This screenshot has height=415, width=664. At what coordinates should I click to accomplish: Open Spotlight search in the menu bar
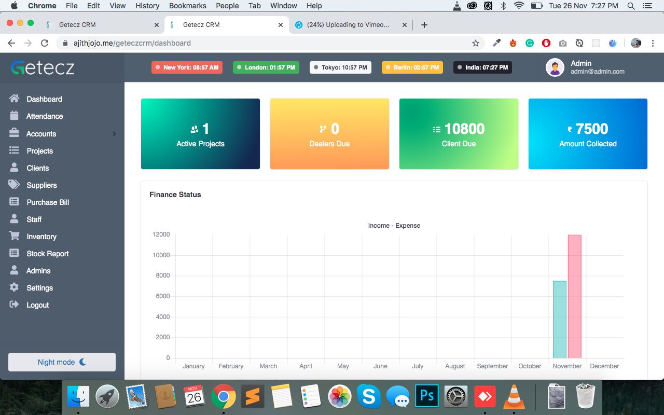(x=631, y=6)
